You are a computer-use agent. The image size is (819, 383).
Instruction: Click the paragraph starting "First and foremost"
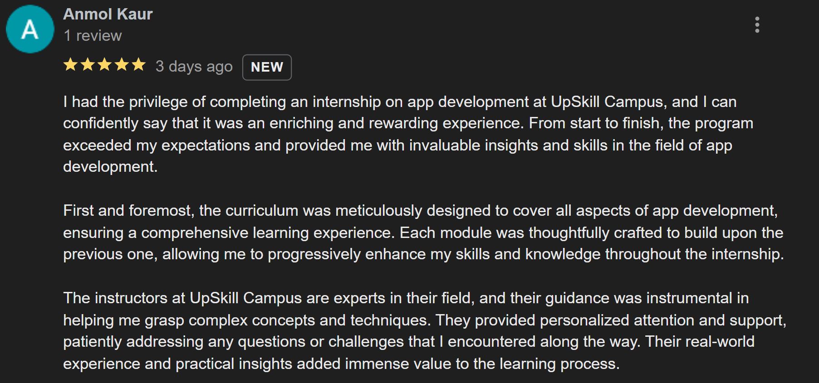422,233
